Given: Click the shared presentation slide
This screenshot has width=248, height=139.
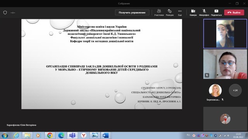Looking at the screenshot, I should pyautogui.click(x=102, y=64).
